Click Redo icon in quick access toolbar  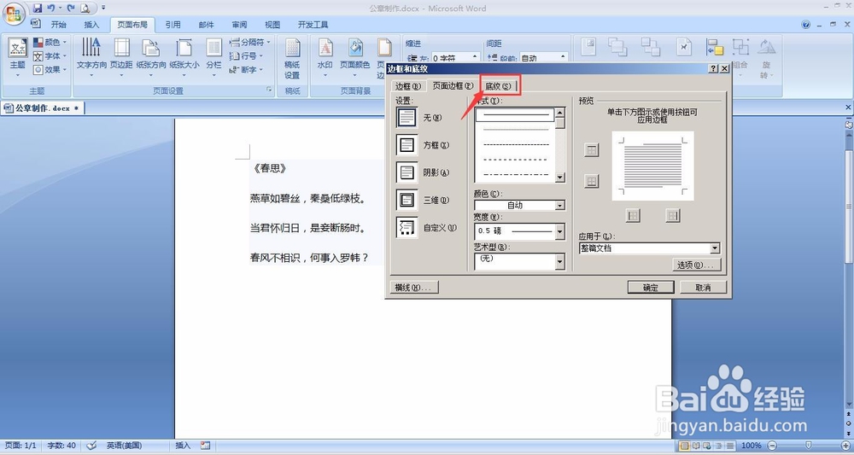pyautogui.click(x=71, y=9)
